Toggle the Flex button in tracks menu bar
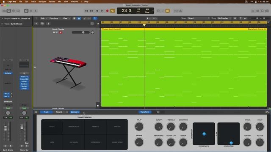271x152 pixels. click(89, 19)
